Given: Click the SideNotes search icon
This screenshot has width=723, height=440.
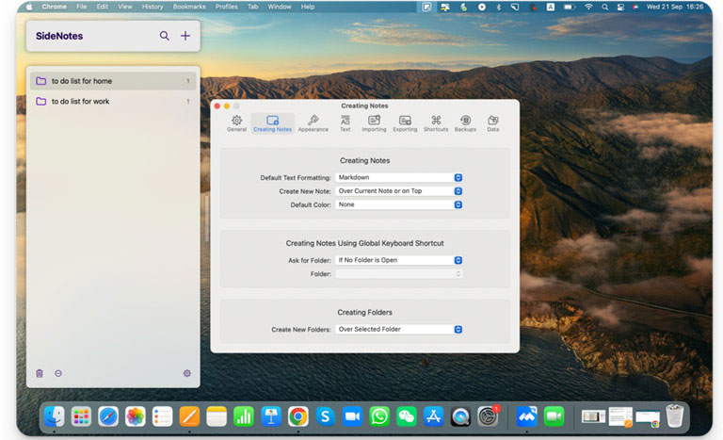Looking at the screenshot, I should tap(164, 36).
